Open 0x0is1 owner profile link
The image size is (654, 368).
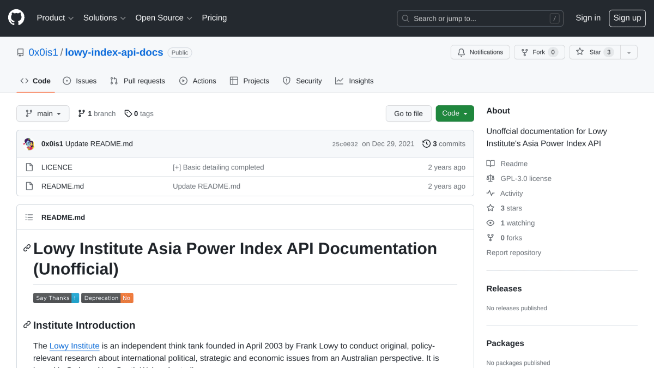(x=43, y=53)
